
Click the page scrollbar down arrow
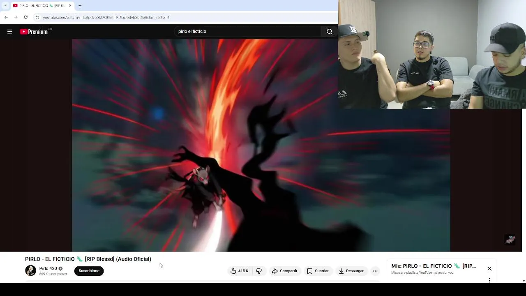pos(524,281)
